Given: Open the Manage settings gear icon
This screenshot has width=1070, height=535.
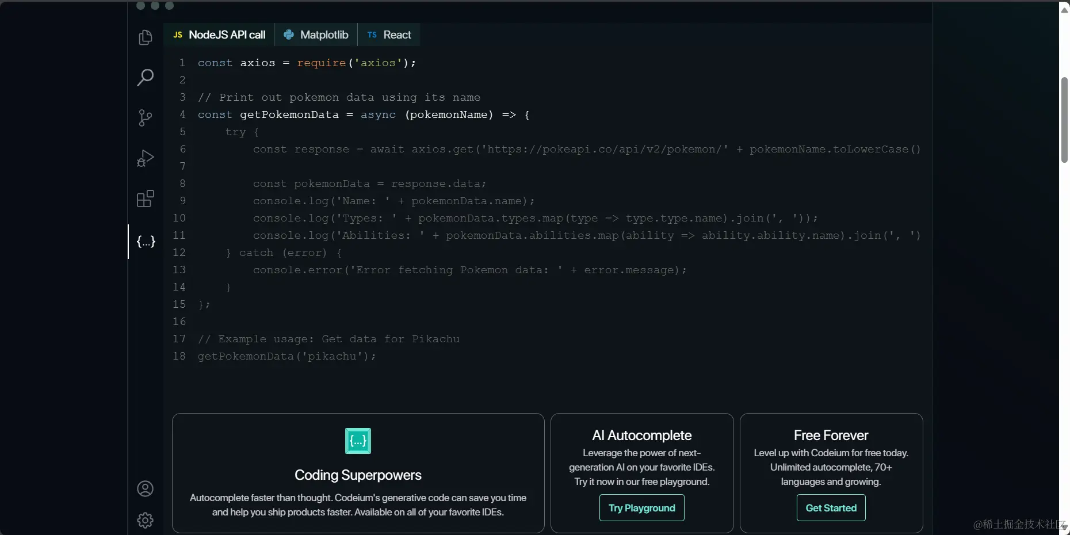Looking at the screenshot, I should tap(146, 520).
